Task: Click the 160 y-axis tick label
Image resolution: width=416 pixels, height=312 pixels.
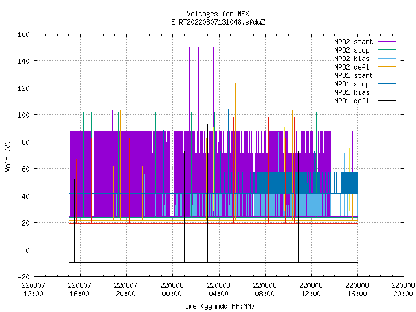Action: pyautogui.click(x=23, y=34)
